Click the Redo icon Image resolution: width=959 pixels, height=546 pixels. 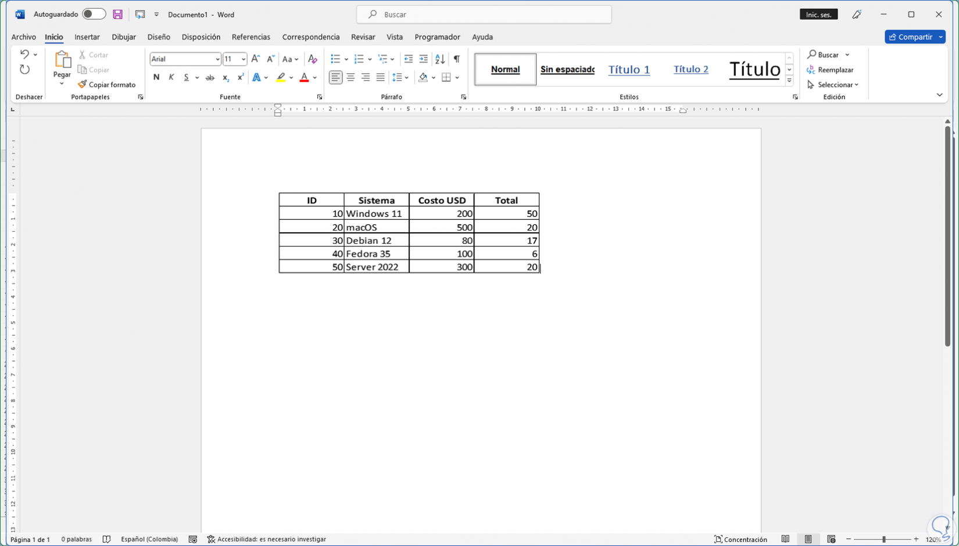pyautogui.click(x=24, y=70)
